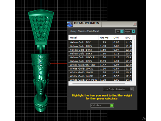Click the 1.29 grams value
The image size is (161, 121).
[103, 42]
